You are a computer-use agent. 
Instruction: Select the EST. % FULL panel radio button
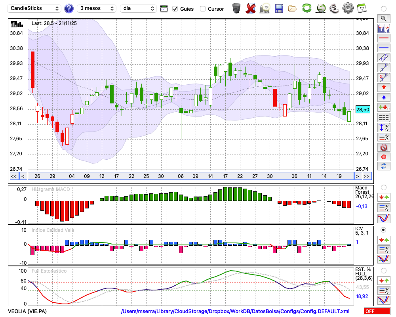[384, 271]
